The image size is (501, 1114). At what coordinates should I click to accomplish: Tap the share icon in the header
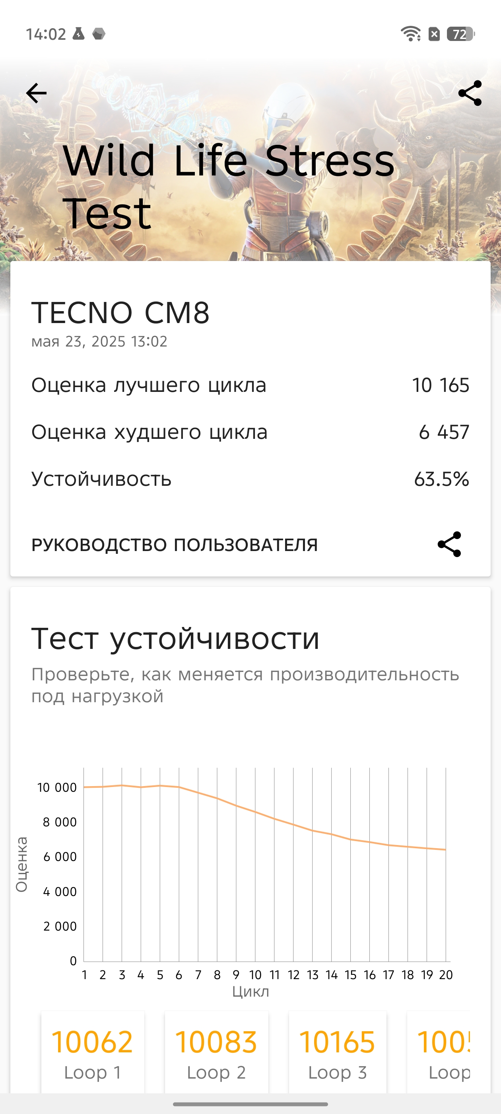(470, 93)
